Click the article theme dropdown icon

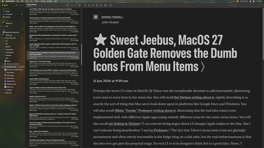tap(106, 5)
